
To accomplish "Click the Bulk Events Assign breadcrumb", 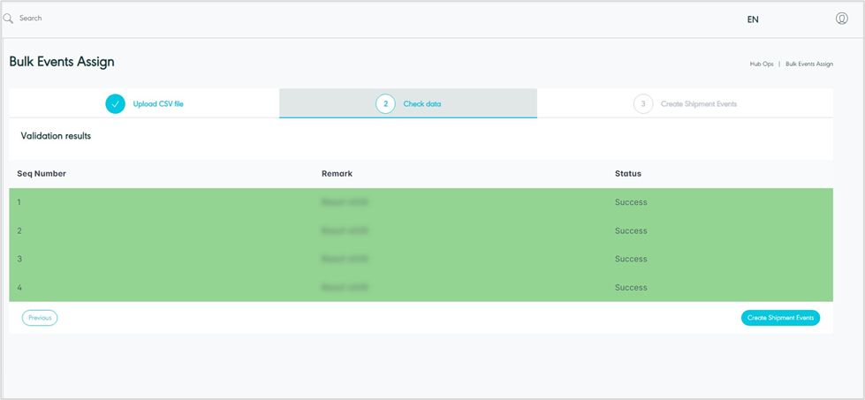I will coord(808,64).
